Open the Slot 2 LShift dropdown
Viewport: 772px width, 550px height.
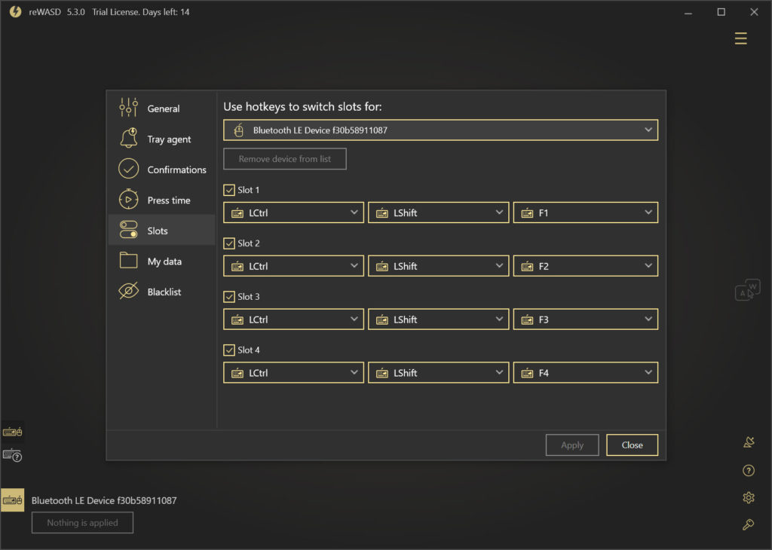[x=438, y=266]
